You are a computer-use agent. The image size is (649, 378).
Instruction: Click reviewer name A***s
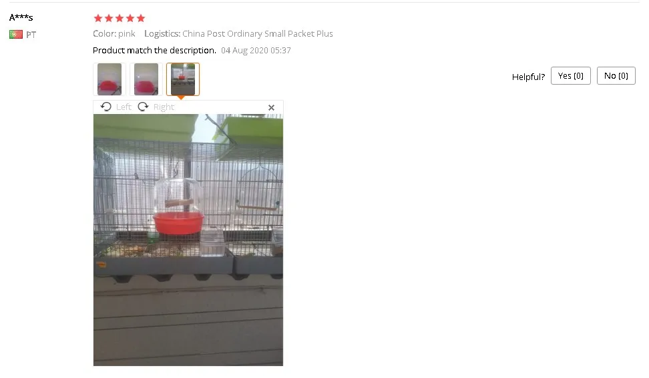(x=21, y=17)
